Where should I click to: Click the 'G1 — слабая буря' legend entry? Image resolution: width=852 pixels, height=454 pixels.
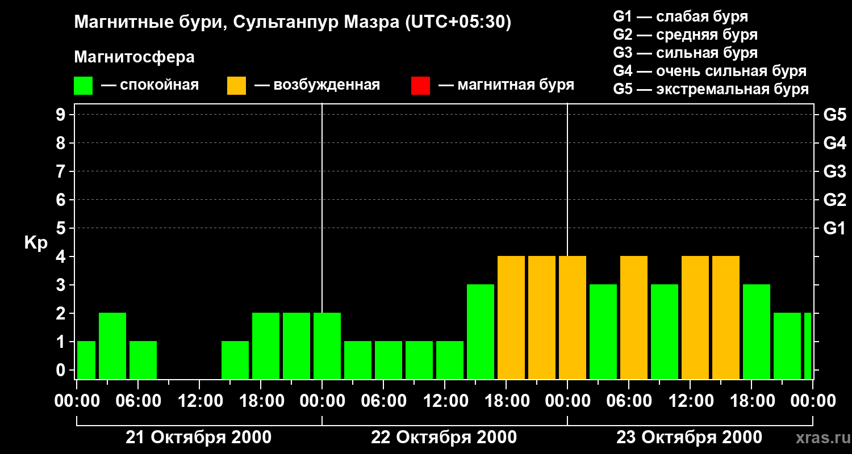680,16
